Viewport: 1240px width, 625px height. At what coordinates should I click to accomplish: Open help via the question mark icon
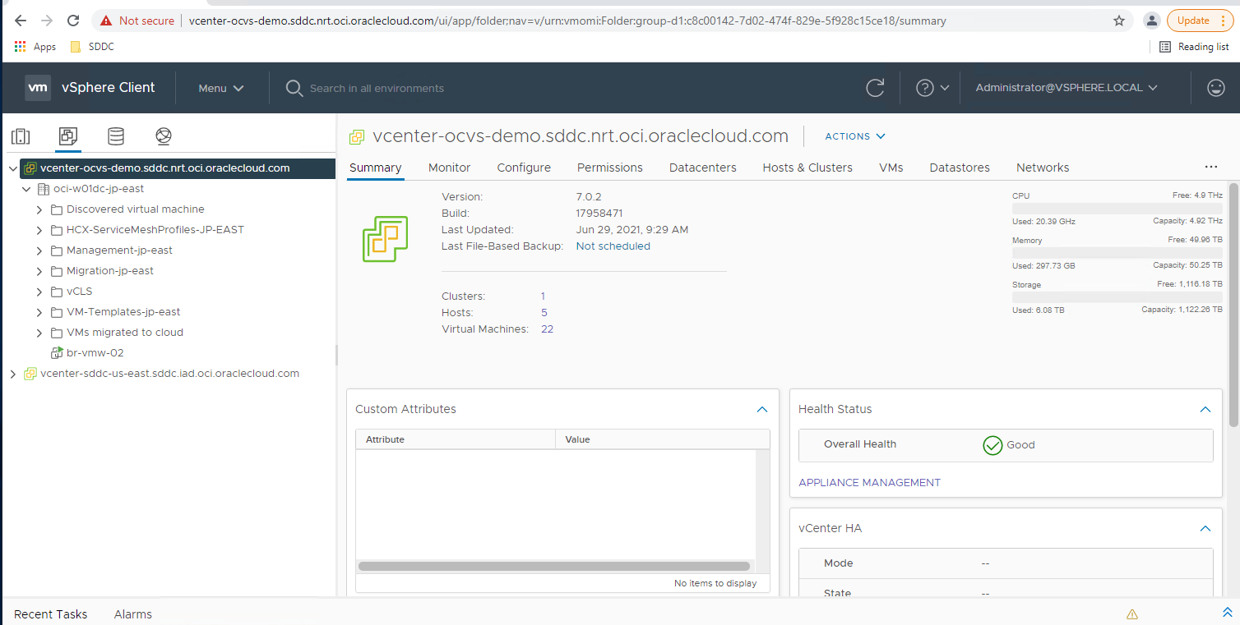click(x=926, y=87)
